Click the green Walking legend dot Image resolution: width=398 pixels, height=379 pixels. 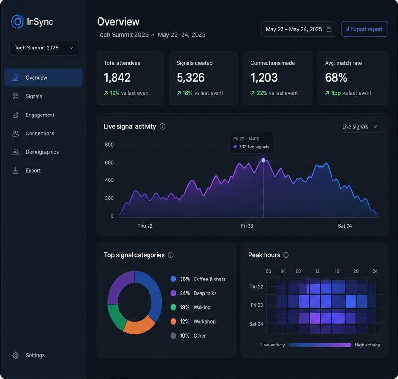pyautogui.click(x=173, y=307)
